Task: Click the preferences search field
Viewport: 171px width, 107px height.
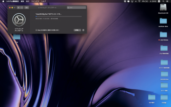Action: (x=76, y=7)
